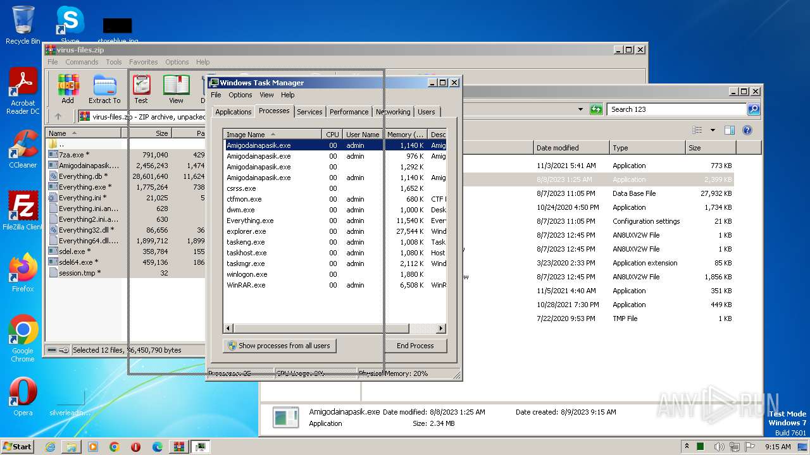Select Everything.exe process row
This screenshot has width=810, height=455.
pyautogui.click(x=335, y=221)
